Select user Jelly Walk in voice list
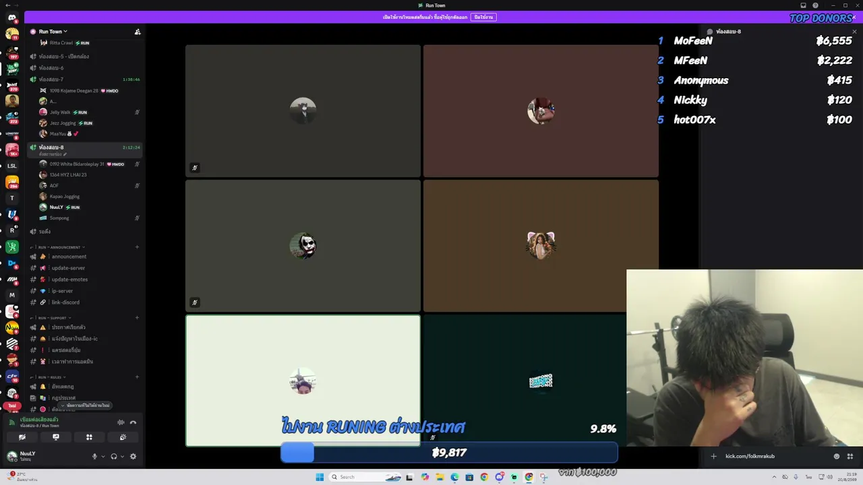863x485 pixels. point(89,112)
